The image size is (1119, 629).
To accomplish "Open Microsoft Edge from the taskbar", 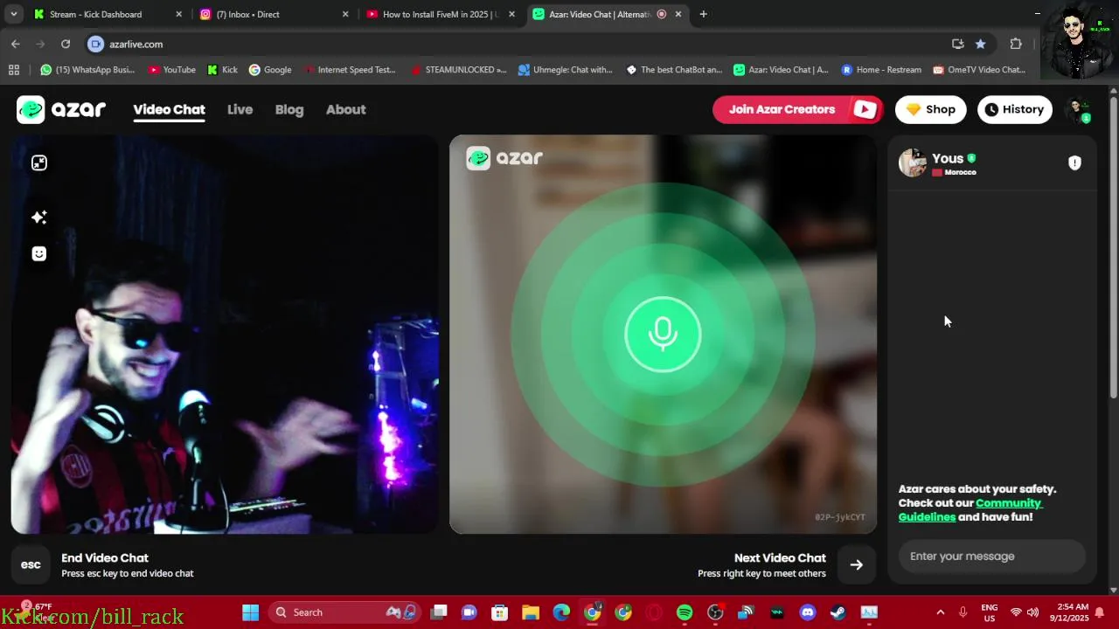I will 561,612.
